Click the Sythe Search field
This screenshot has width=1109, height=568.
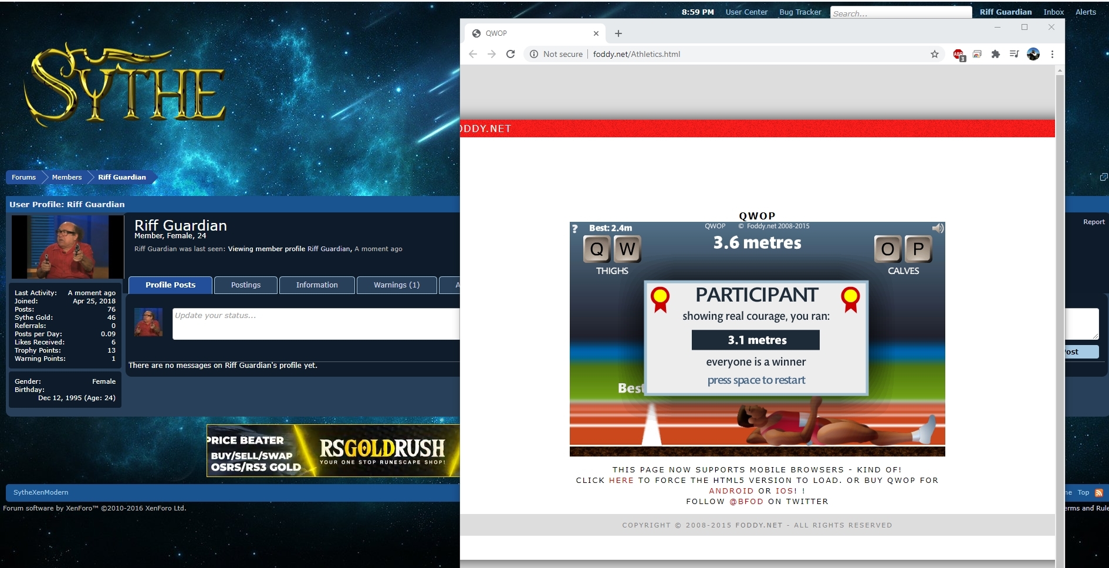pyautogui.click(x=901, y=13)
